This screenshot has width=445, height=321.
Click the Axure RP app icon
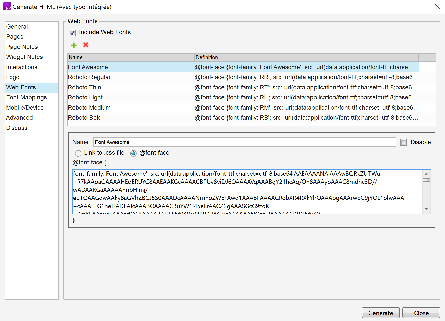point(7,6)
